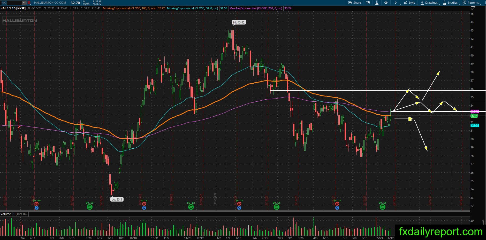Open the symbol selector dropdown arrow
Viewport: 486px width, 240px height.
pyautogui.click(x=24, y=3)
